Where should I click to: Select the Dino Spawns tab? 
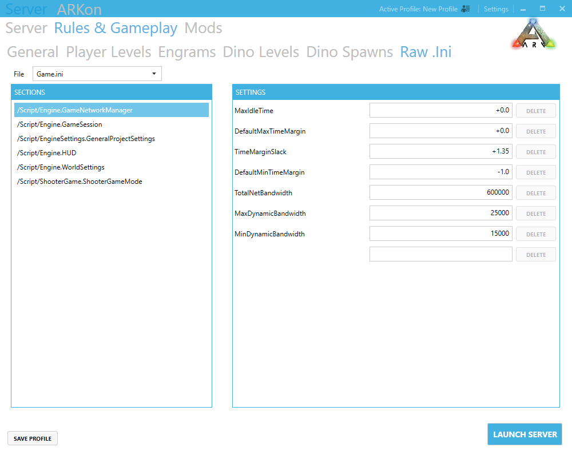(x=349, y=52)
